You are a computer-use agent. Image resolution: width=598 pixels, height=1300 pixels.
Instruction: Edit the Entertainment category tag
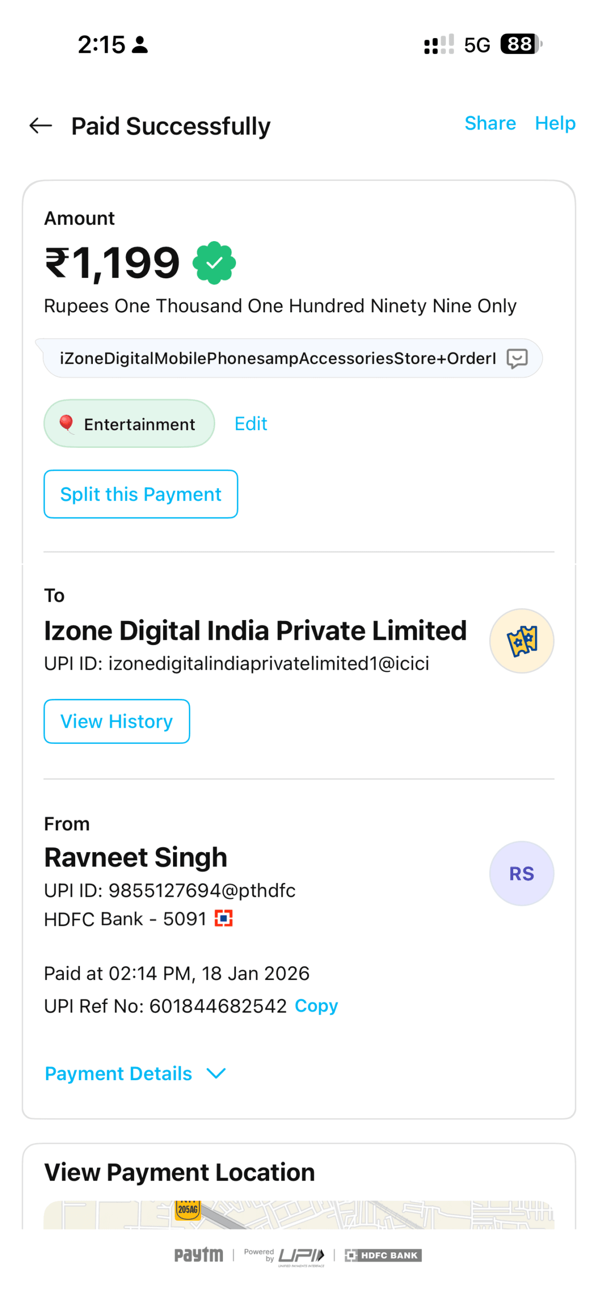click(x=250, y=424)
